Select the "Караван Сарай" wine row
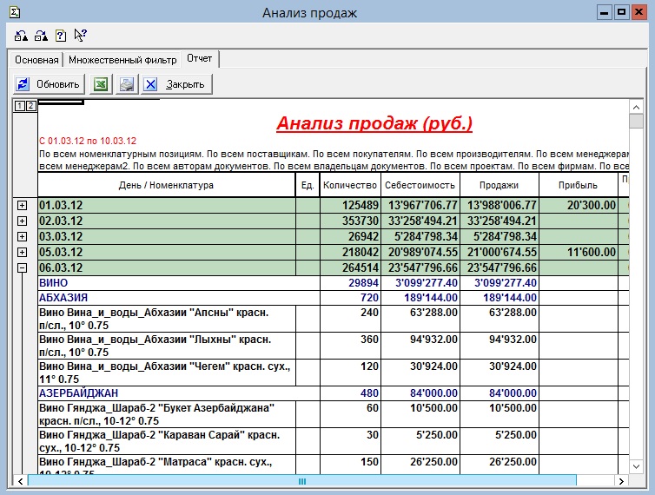The image size is (655, 495). (334, 441)
